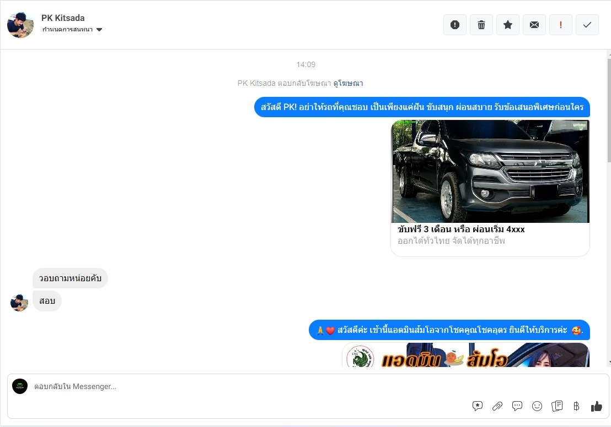Click PK Kitsada's header profile picture
Screen dimensions: 611x427
(20, 25)
